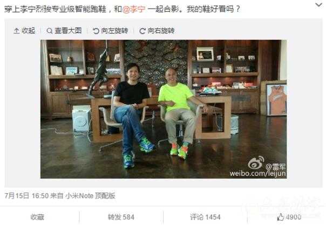Open the 小米Note 顶配版 source link

[90, 195]
